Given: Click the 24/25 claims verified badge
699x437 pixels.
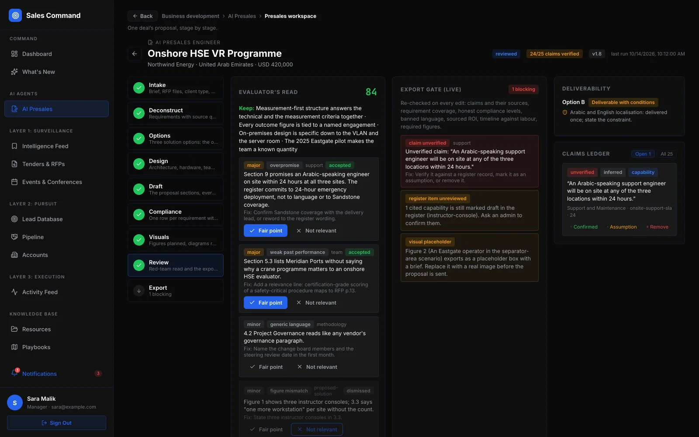Looking at the screenshot, I should [554, 54].
